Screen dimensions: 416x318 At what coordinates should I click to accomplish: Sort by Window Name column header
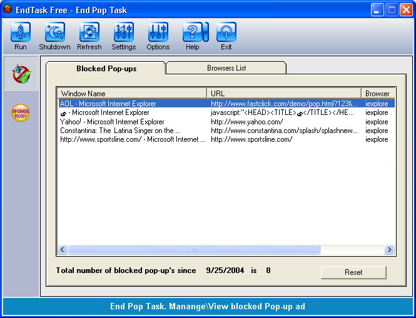tap(133, 93)
